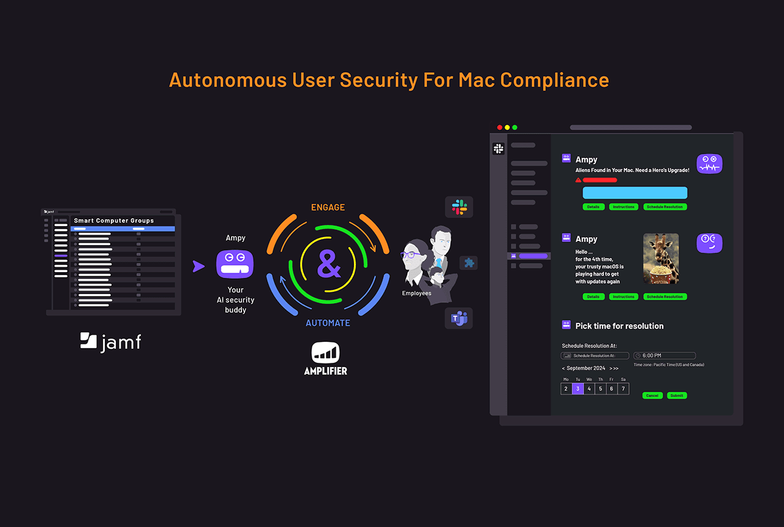Click the blue puzzle-piece integration icon
The height and width of the screenshot is (527, 784).
(469, 263)
